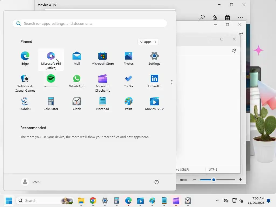Open the clock showing 7:00 AM
The height and width of the screenshot is (207, 276).
pyautogui.click(x=256, y=201)
